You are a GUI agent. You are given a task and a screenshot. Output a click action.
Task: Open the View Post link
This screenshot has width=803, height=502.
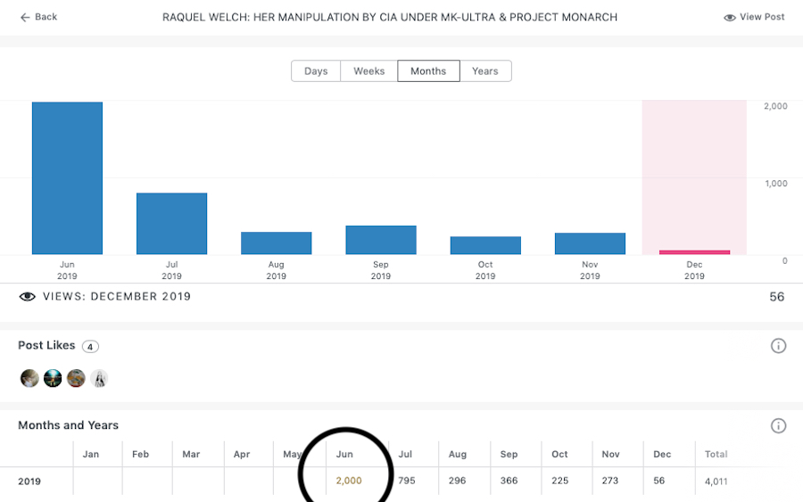coord(762,17)
